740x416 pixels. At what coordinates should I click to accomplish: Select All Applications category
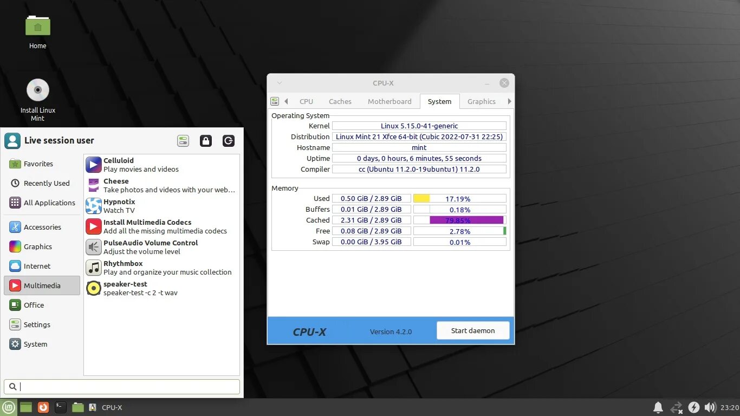(42, 203)
